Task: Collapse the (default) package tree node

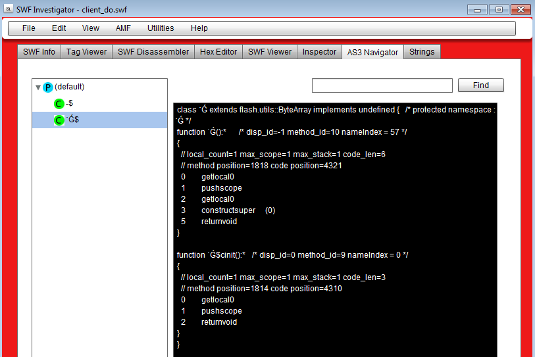Action: (x=38, y=87)
